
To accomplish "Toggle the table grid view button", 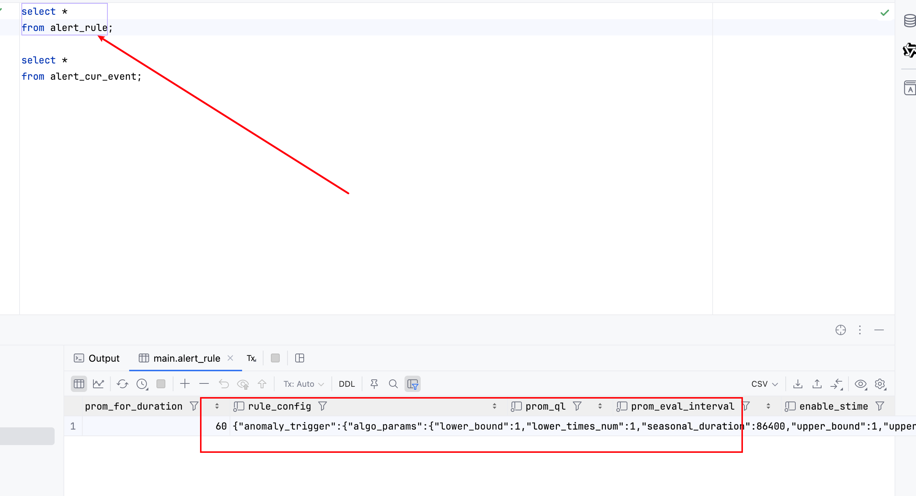I will [x=79, y=384].
